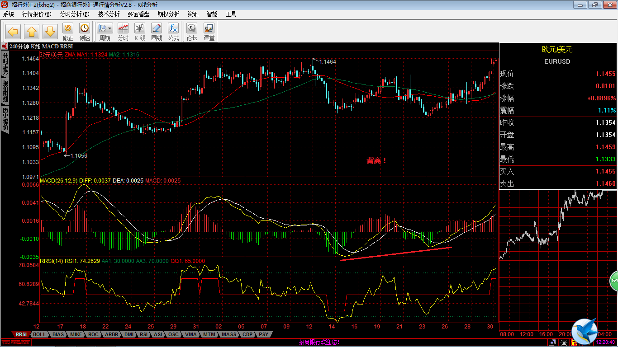The height and width of the screenshot is (347, 618).
Task: Click the down arrow toolbar button
Action: pyautogui.click(x=50, y=32)
